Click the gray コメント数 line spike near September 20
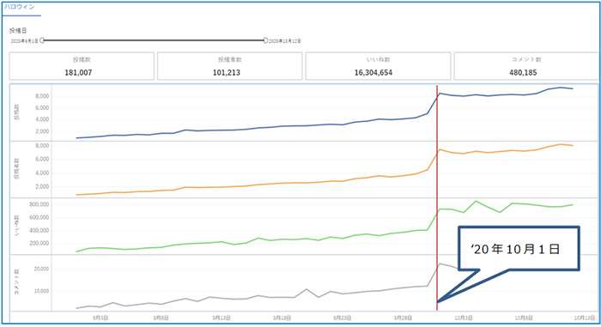The width and height of the screenshot is (601, 327). (307, 289)
